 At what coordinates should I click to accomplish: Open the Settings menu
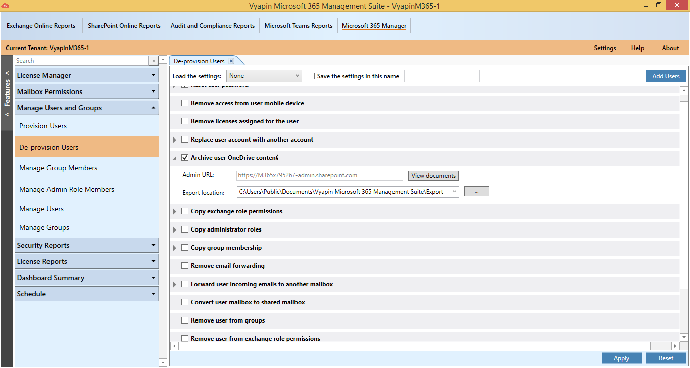(x=605, y=48)
